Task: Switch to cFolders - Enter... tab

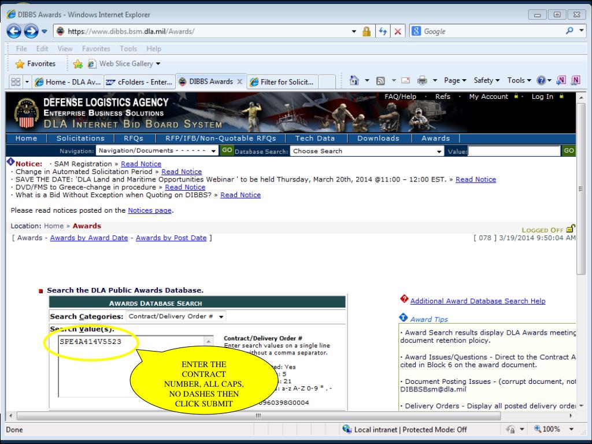Action: (139, 82)
